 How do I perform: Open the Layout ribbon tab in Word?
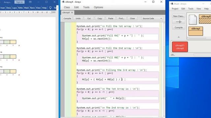[15, 8]
